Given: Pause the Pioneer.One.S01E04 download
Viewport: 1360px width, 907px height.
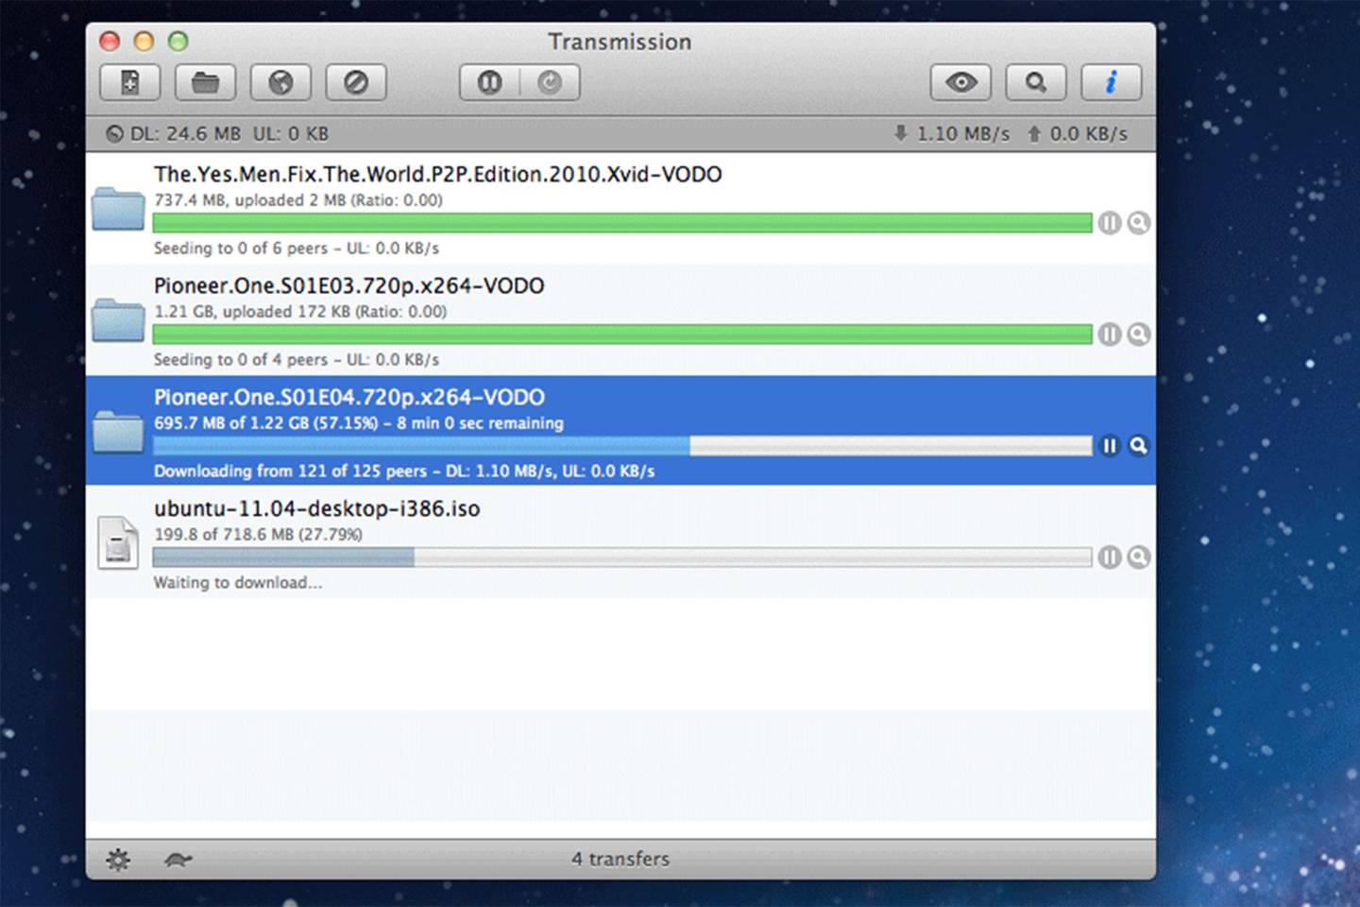Looking at the screenshot, I should pyautogui.click(x=1110, y=446).
